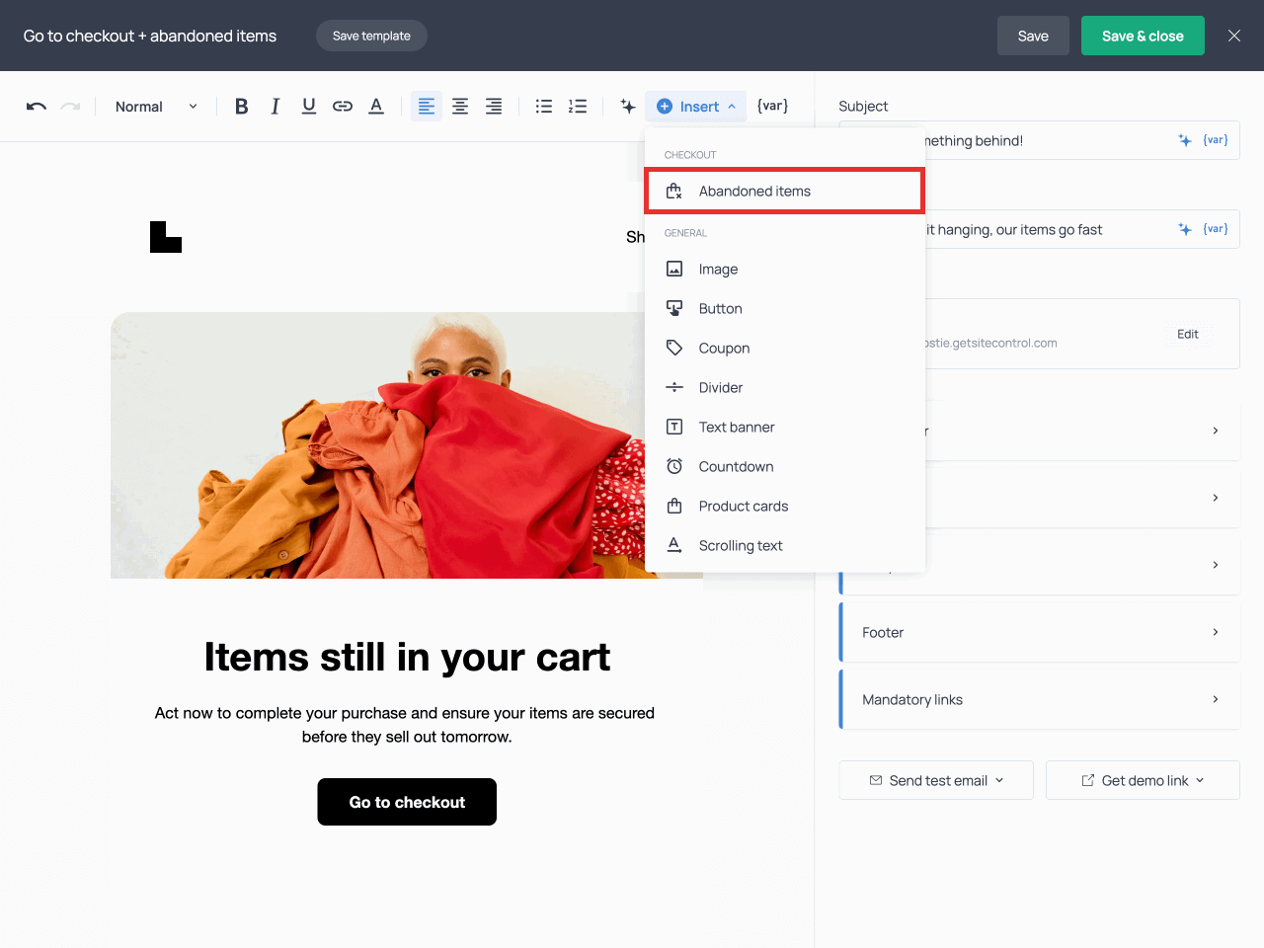Click the Save template button
The image size is (1264, 948).
point(371,36)
